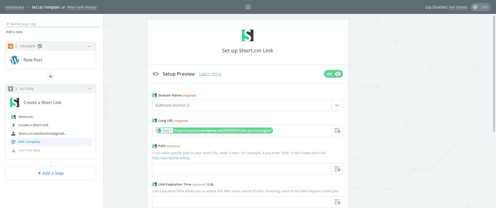
Task: Click the Zapier logo in the top bar
Action: pos(248,7)
